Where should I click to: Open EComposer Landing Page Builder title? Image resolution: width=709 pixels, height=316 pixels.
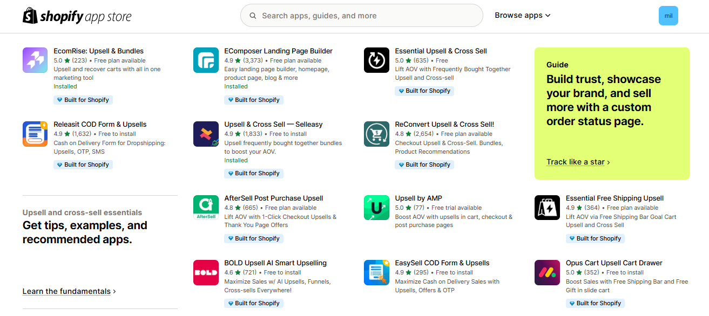(x=279, y=51)
